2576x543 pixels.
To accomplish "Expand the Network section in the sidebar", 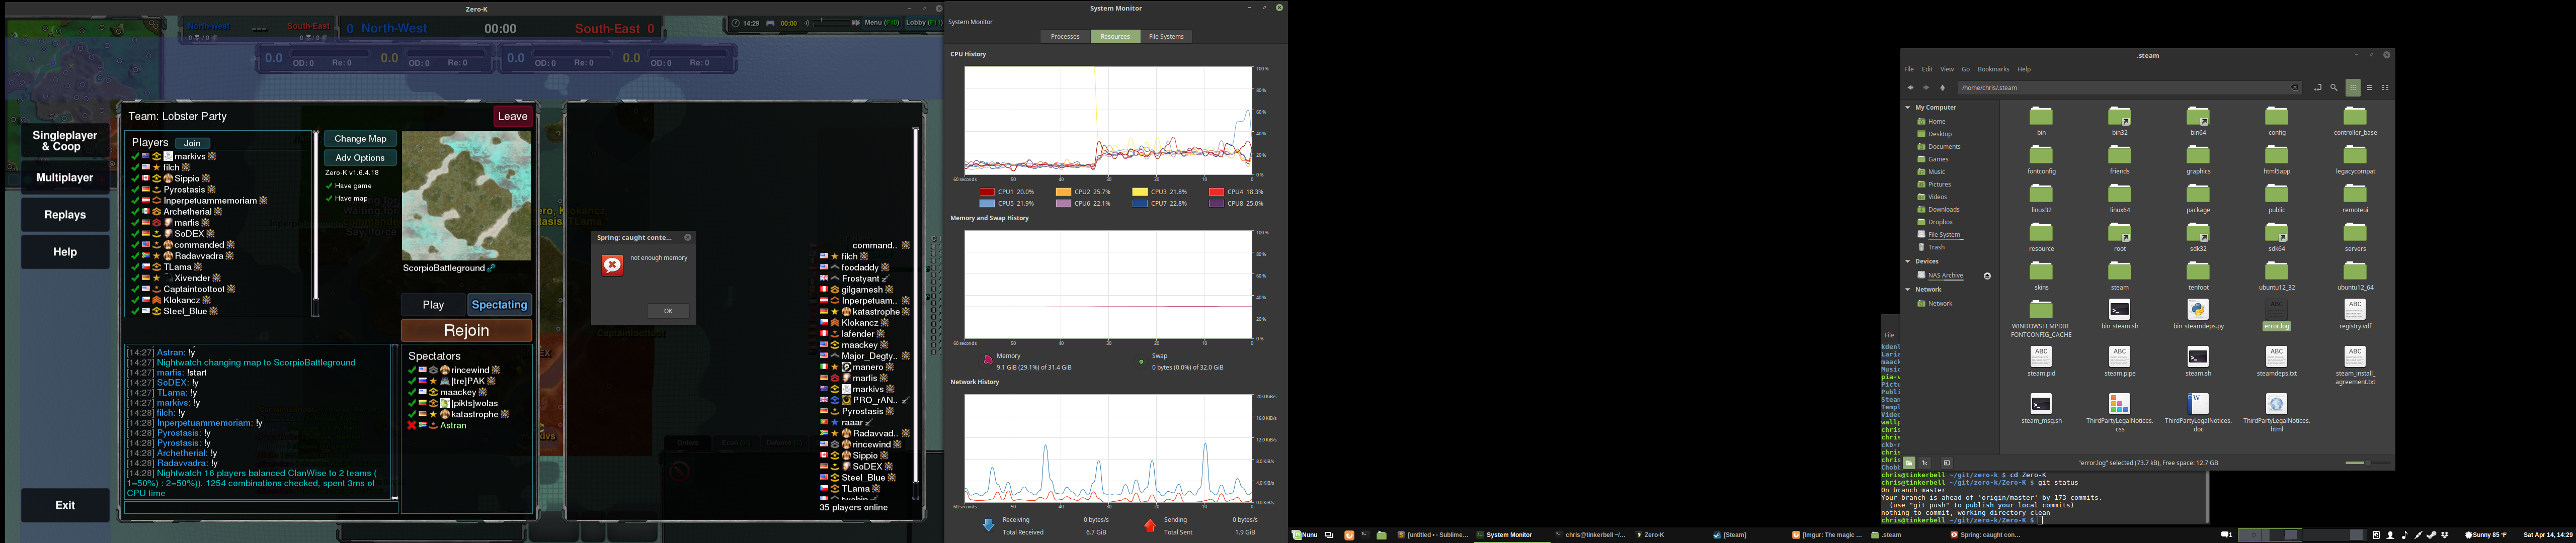I will tap(1907, 289).
